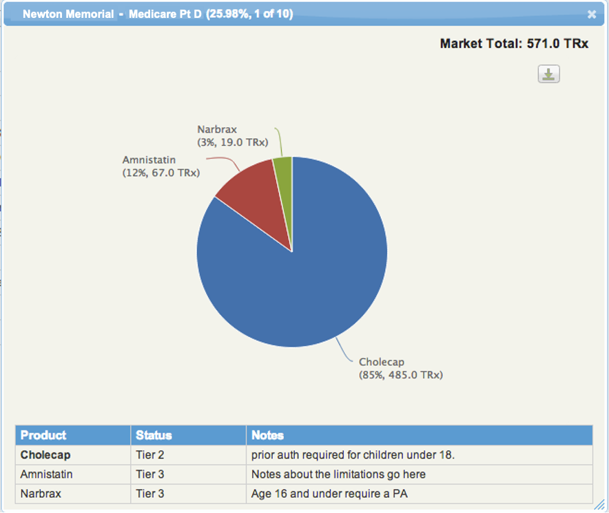
Task: Select Cholecap in the product table
Action: [x=45, y=455]
